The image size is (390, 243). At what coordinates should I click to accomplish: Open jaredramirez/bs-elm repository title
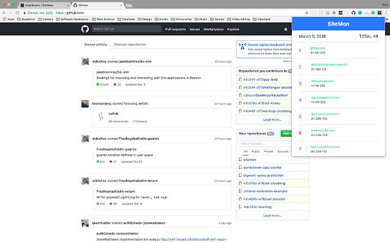[x=112, y=72]
